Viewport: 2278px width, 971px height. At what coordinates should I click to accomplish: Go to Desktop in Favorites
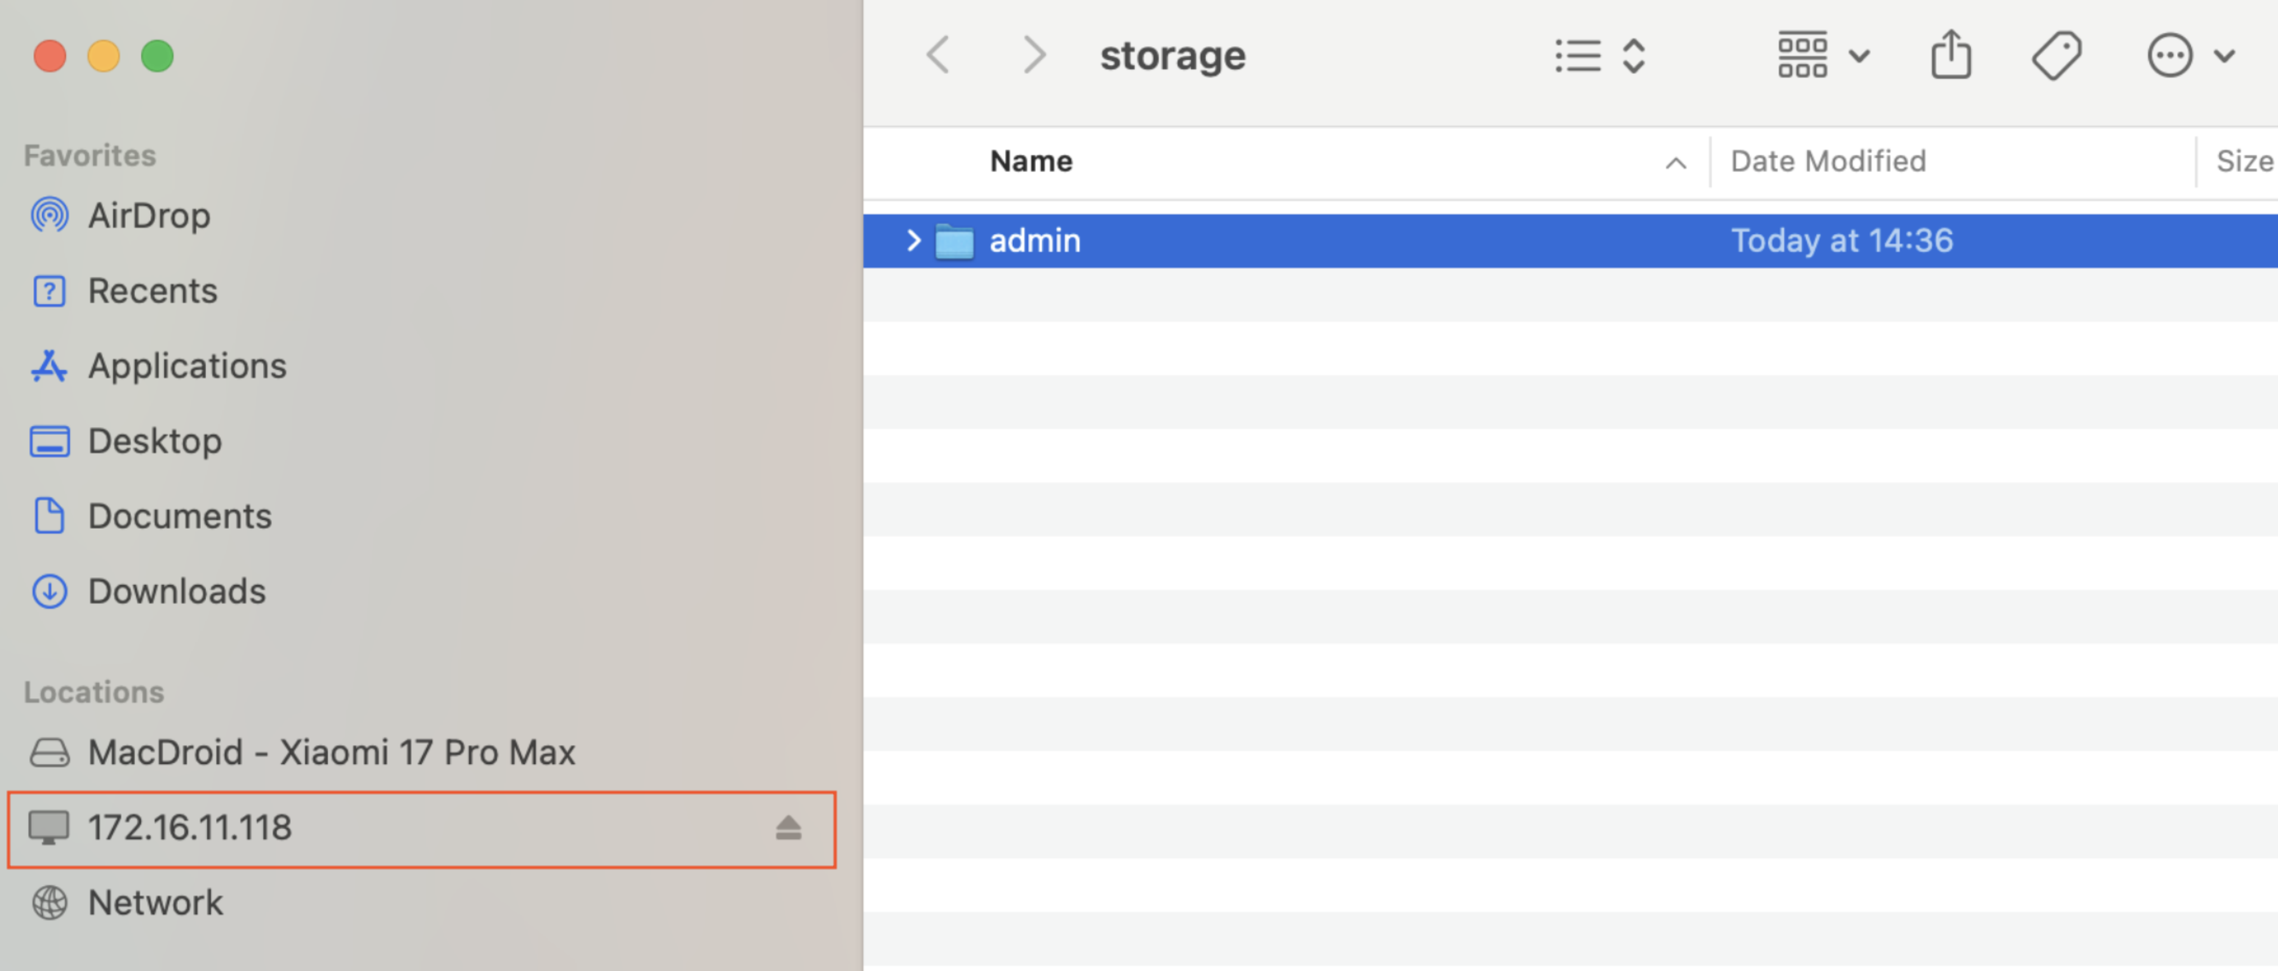155,441
